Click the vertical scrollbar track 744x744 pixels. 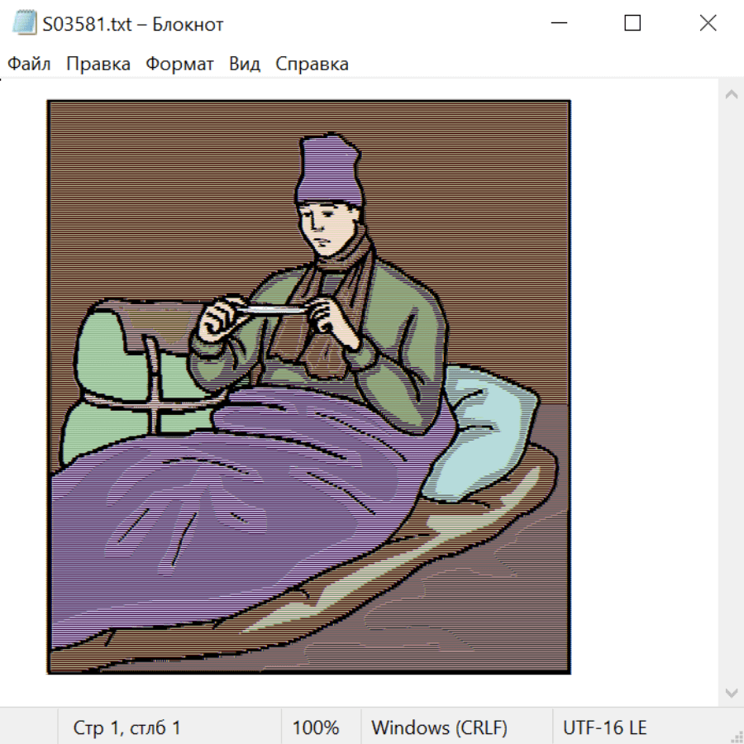pyautogui.click(x=732, y=393)
